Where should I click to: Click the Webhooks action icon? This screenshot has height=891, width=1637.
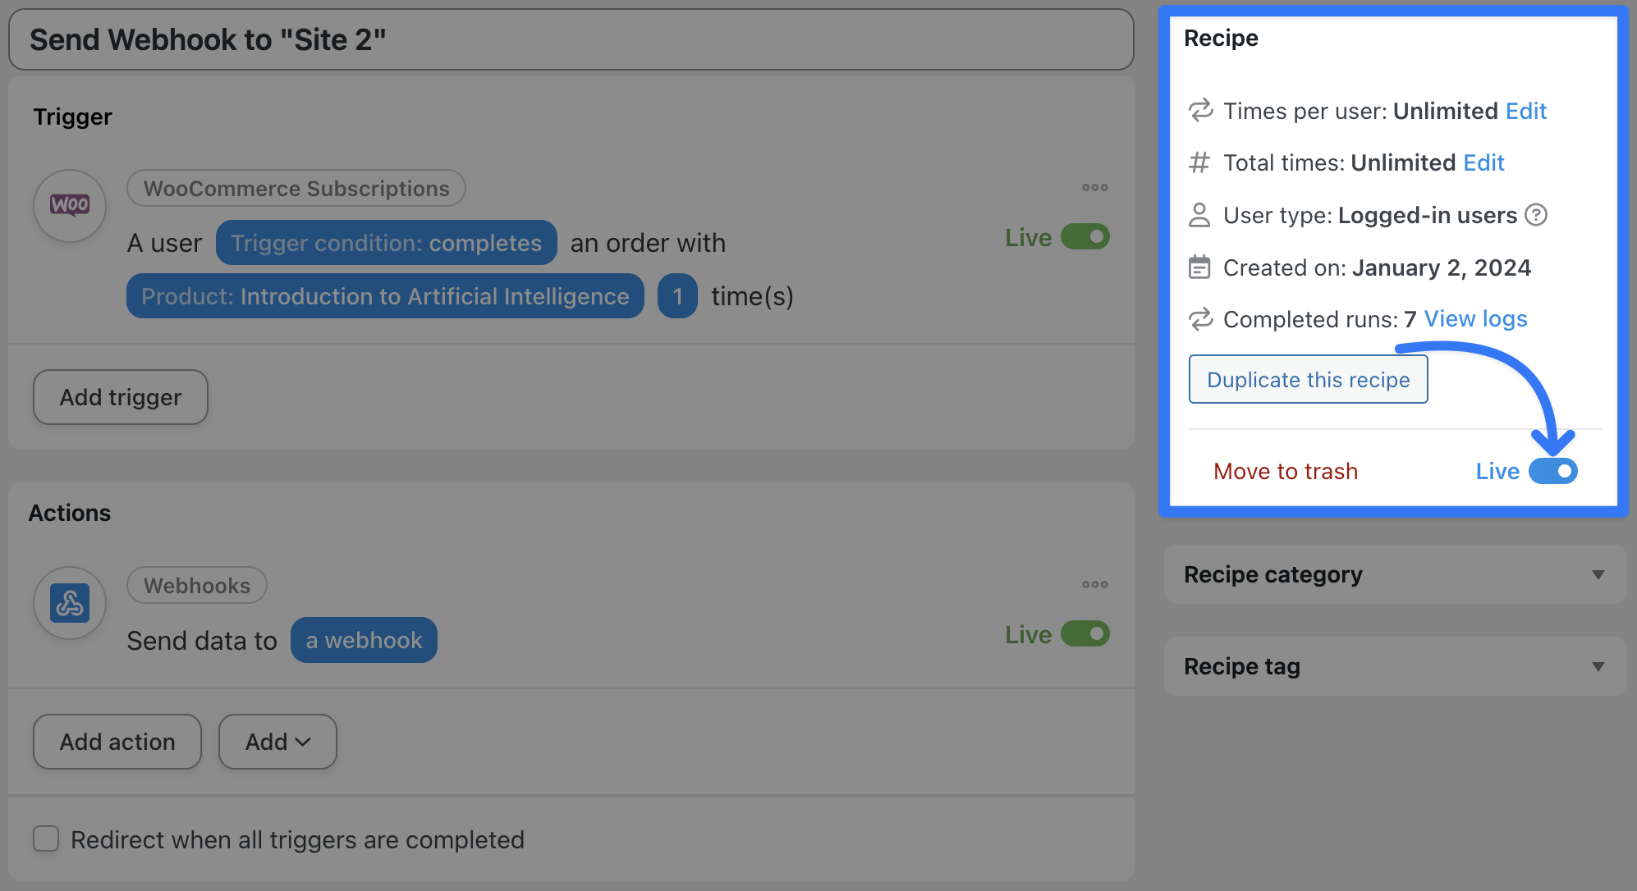pyautogui.click(x=70, y=604)
